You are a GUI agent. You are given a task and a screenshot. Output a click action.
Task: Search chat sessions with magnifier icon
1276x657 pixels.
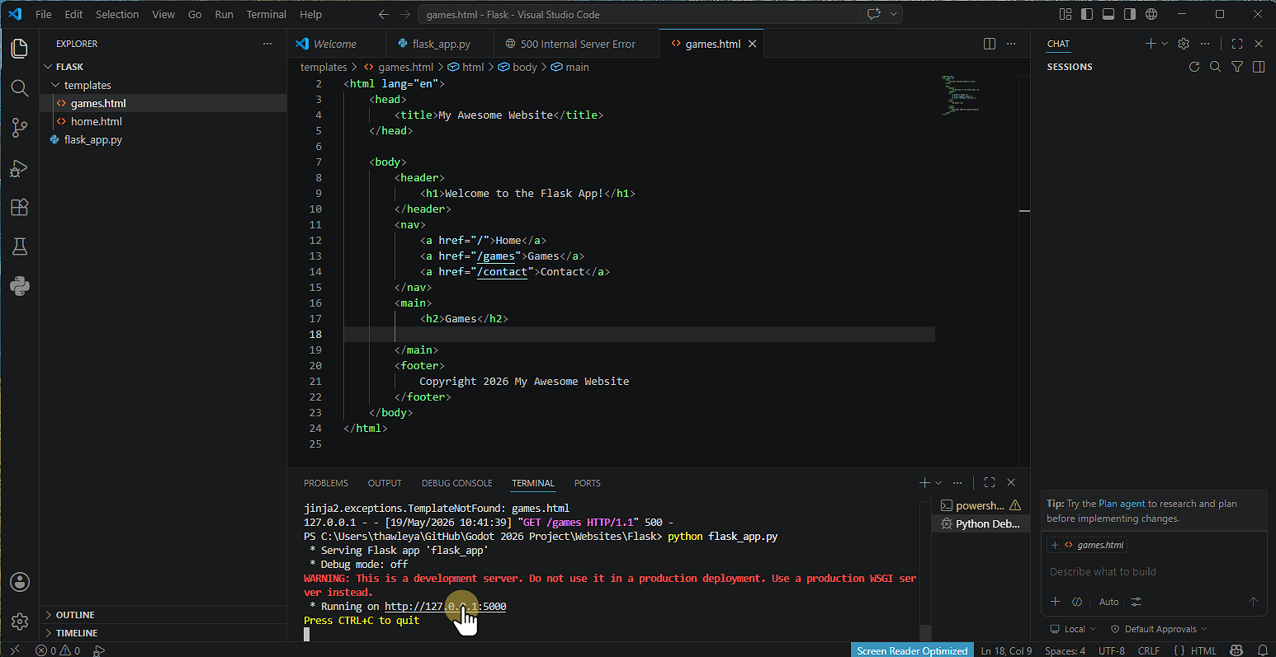(x=1215, y=67)
